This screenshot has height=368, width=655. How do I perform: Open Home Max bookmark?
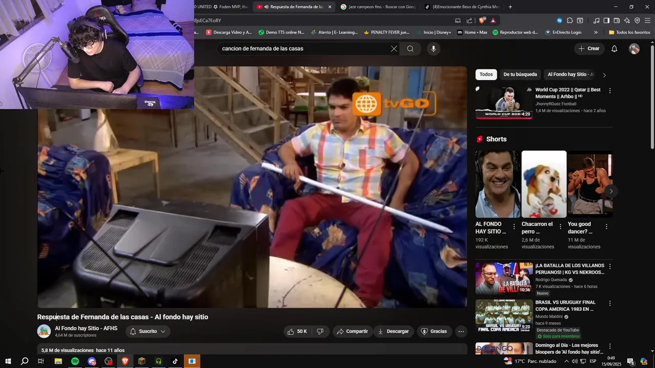pos(472,32)
